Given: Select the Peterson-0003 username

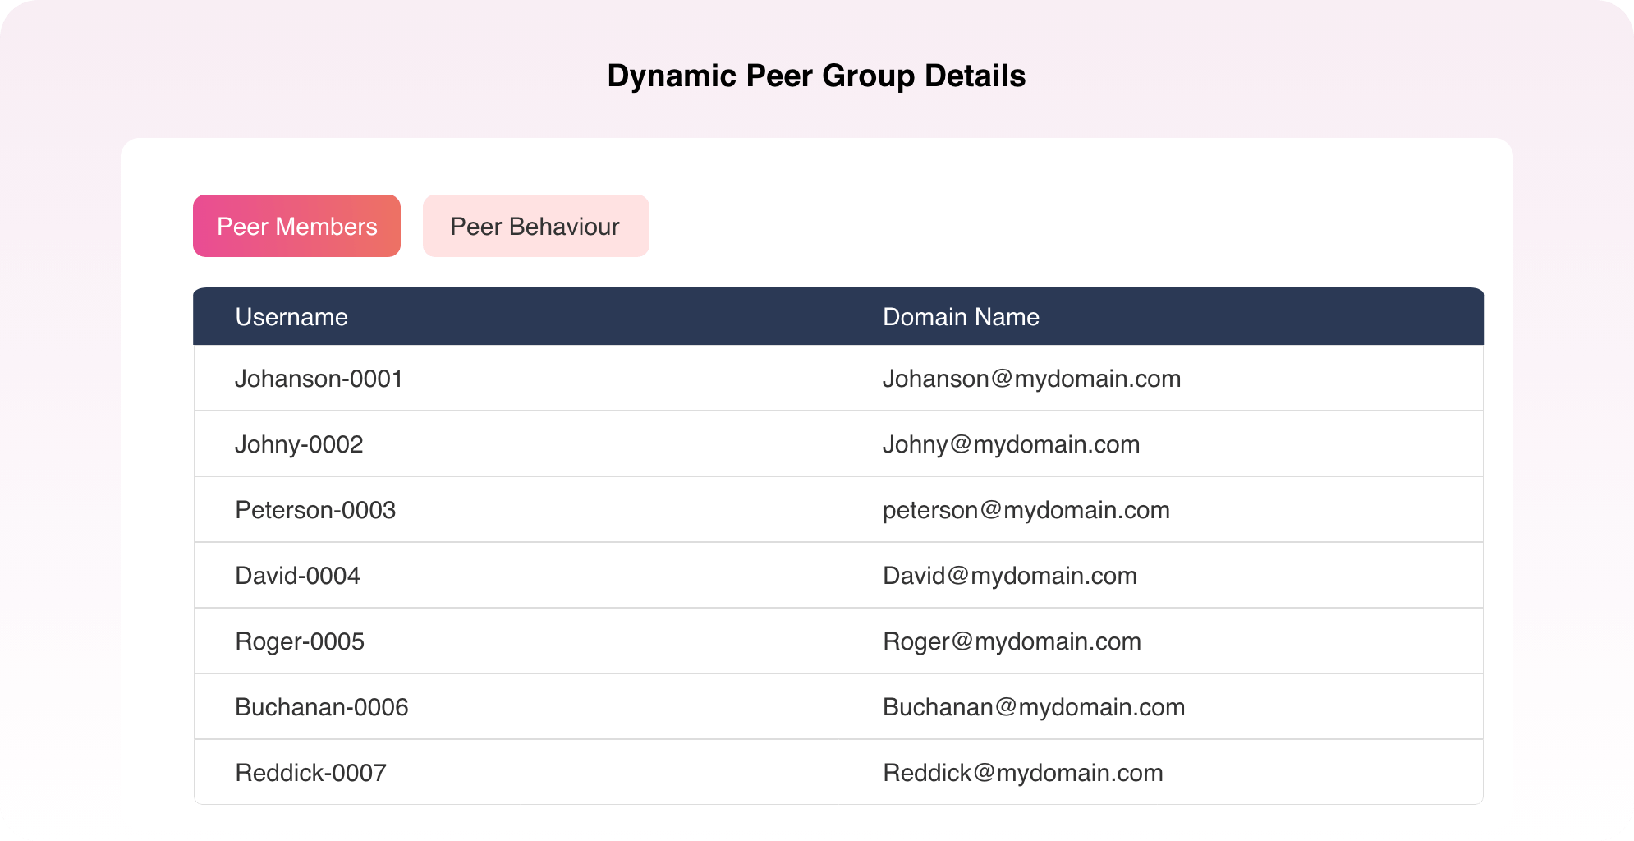Looking at the screenshot, I should pyautogui.click(x=315, y=509).
